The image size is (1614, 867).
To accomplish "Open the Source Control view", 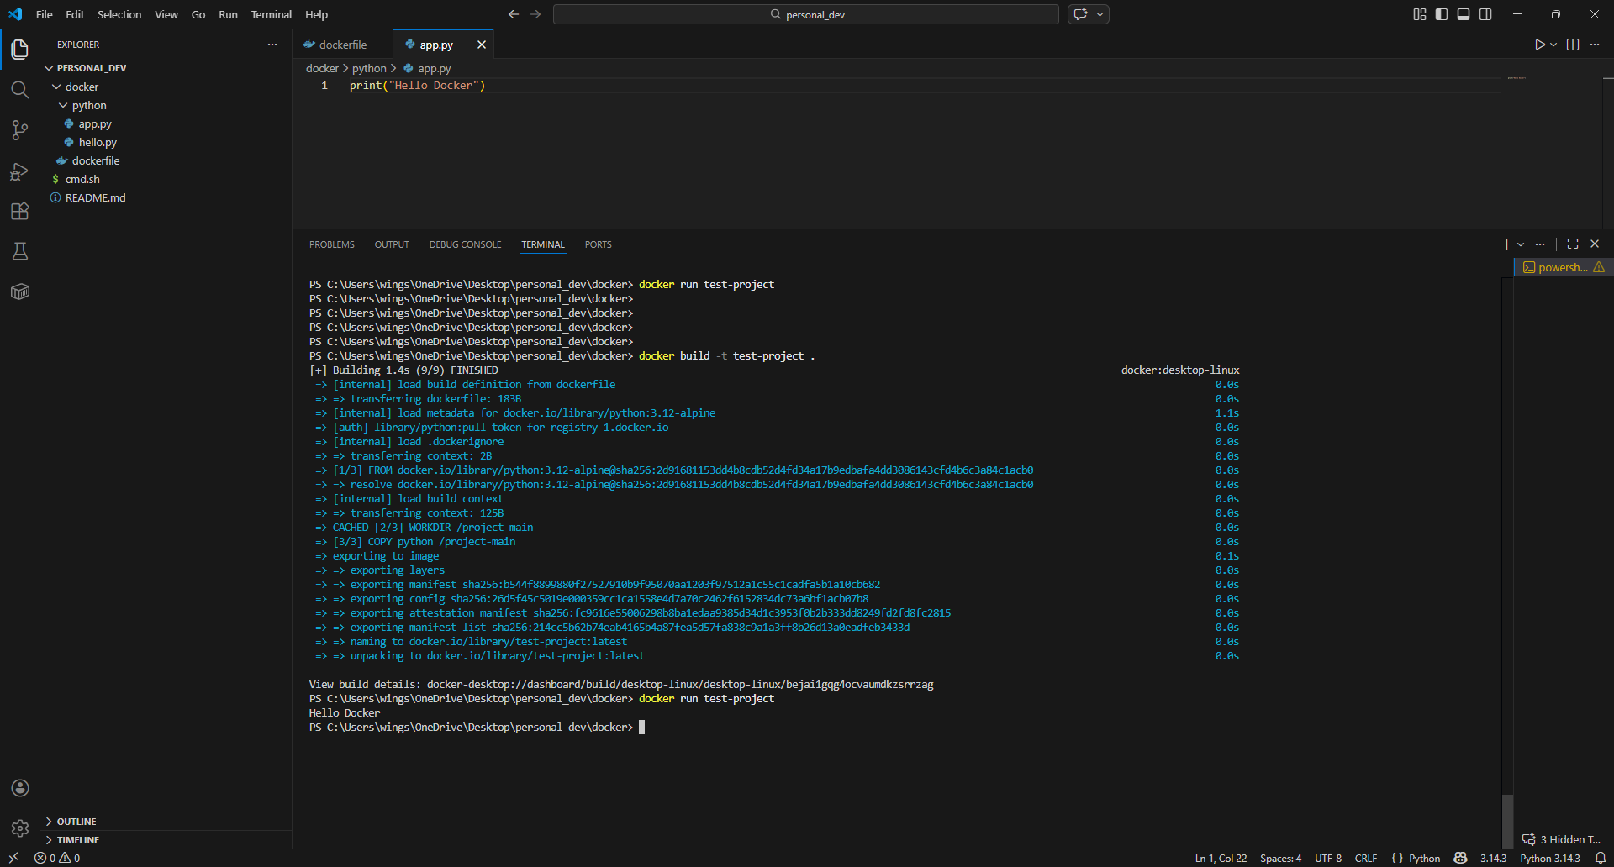I will point(20,130).
